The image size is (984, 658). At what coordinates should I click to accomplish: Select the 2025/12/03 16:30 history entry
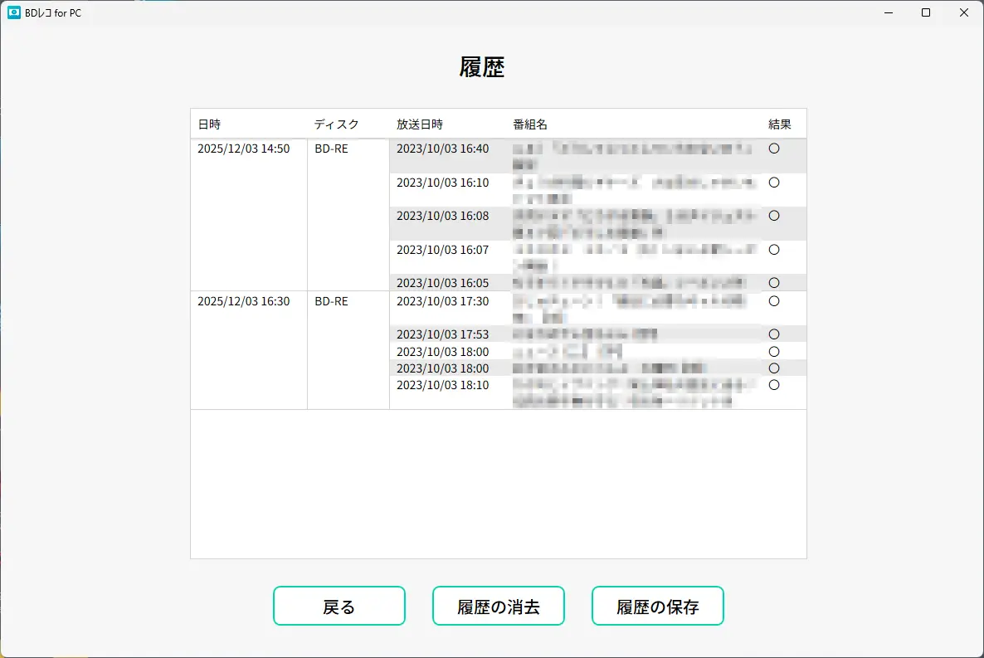pos(243,302)
